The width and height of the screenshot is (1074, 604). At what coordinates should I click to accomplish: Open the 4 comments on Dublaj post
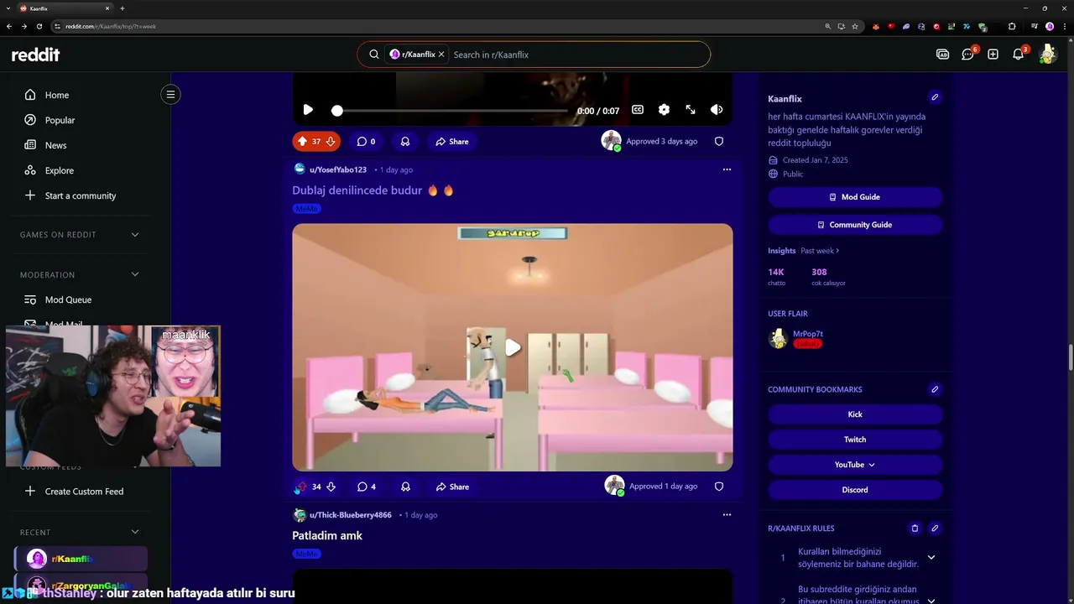366,487
